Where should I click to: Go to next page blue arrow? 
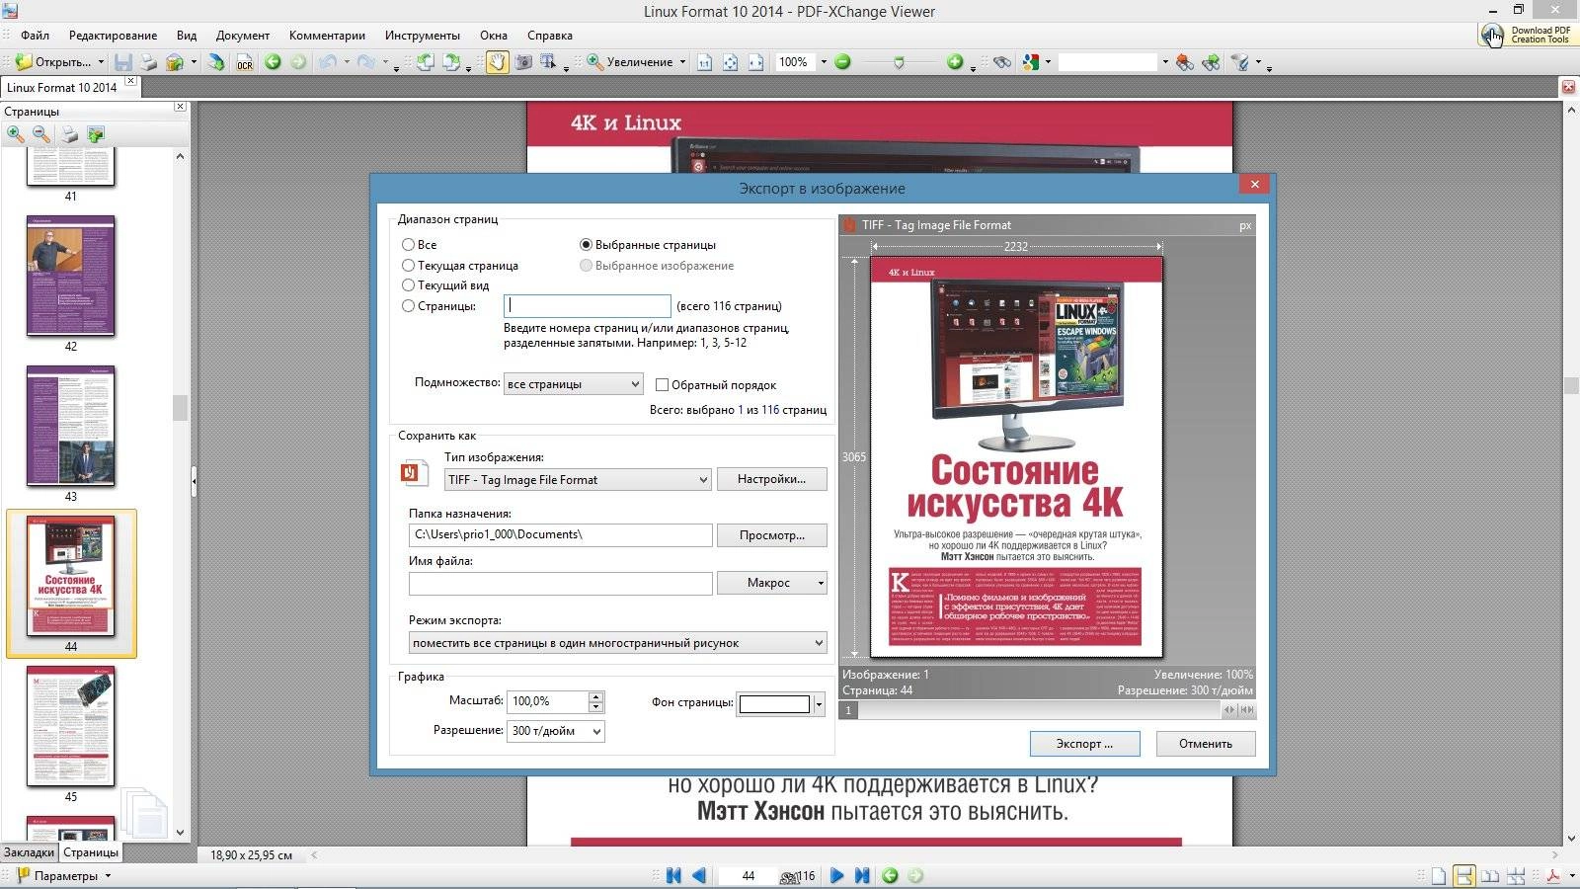tap(836, 875)
